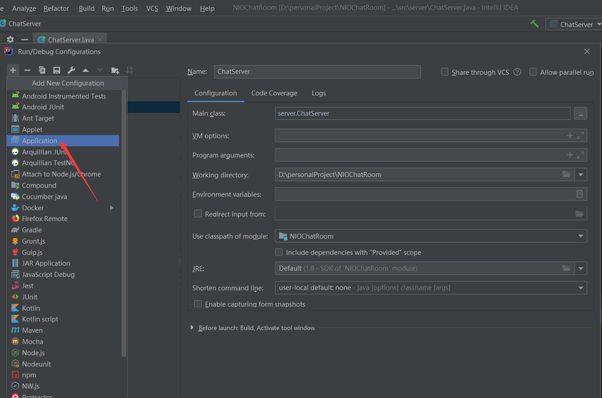The width and height of the screenshot is (602, 398).
Task: Click the green hammer Build icon
Action: (x=534, y=24)
